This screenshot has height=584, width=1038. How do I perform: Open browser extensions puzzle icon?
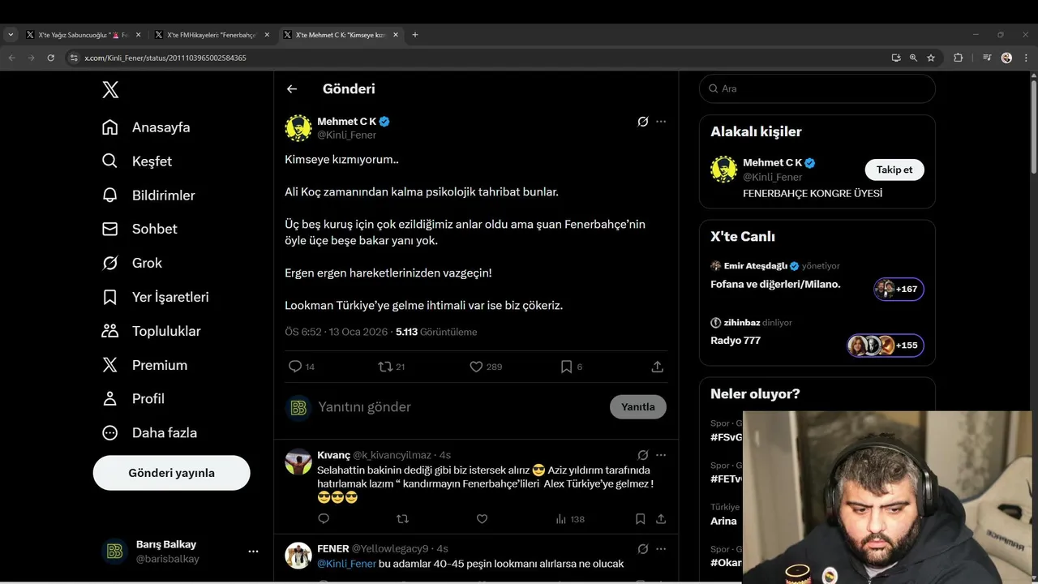pyautogui.click(x=959, y=58)
